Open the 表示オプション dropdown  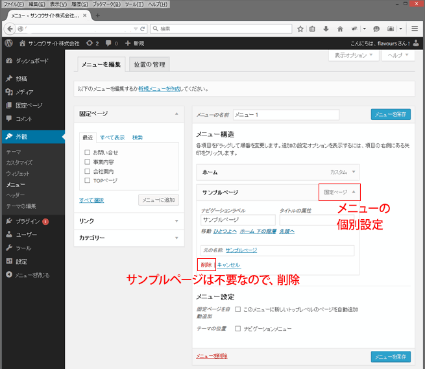tap(354, 55)
